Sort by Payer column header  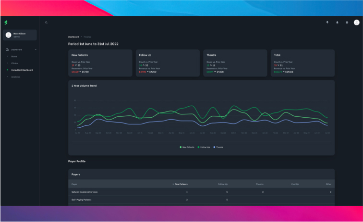coord(74,184)
